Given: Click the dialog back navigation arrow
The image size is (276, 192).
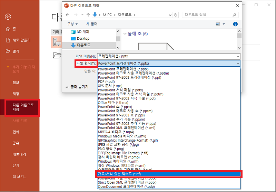Looking at the screenshot, I should point(67,15).
